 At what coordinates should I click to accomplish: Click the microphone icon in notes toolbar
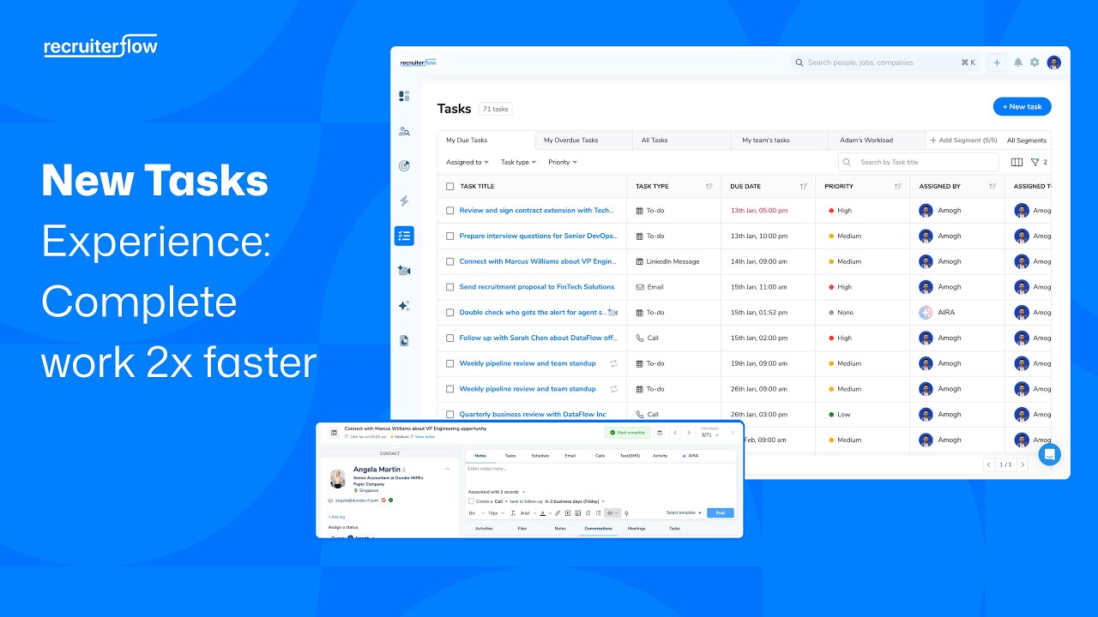(626, 513)
